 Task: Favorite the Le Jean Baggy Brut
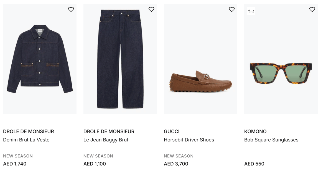pos(151,9)
